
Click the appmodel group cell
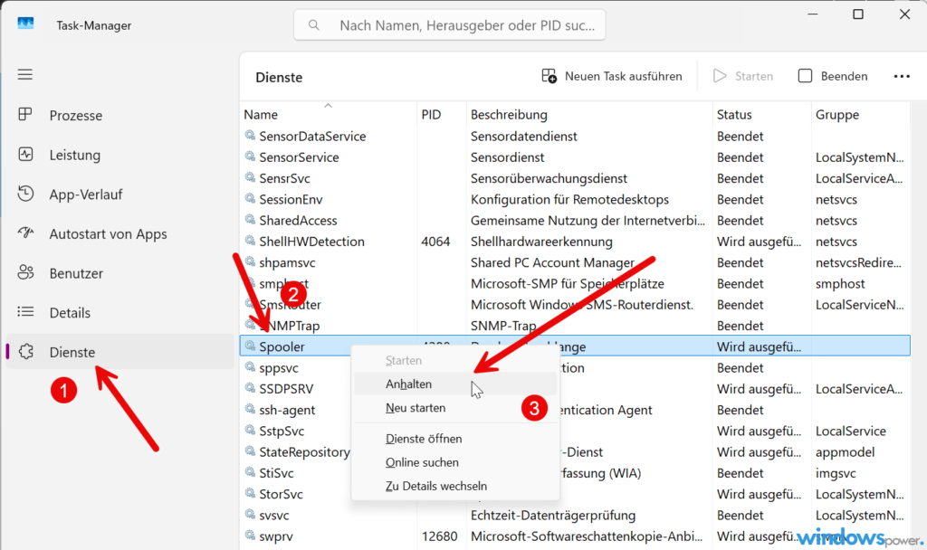tap(845, 452)
